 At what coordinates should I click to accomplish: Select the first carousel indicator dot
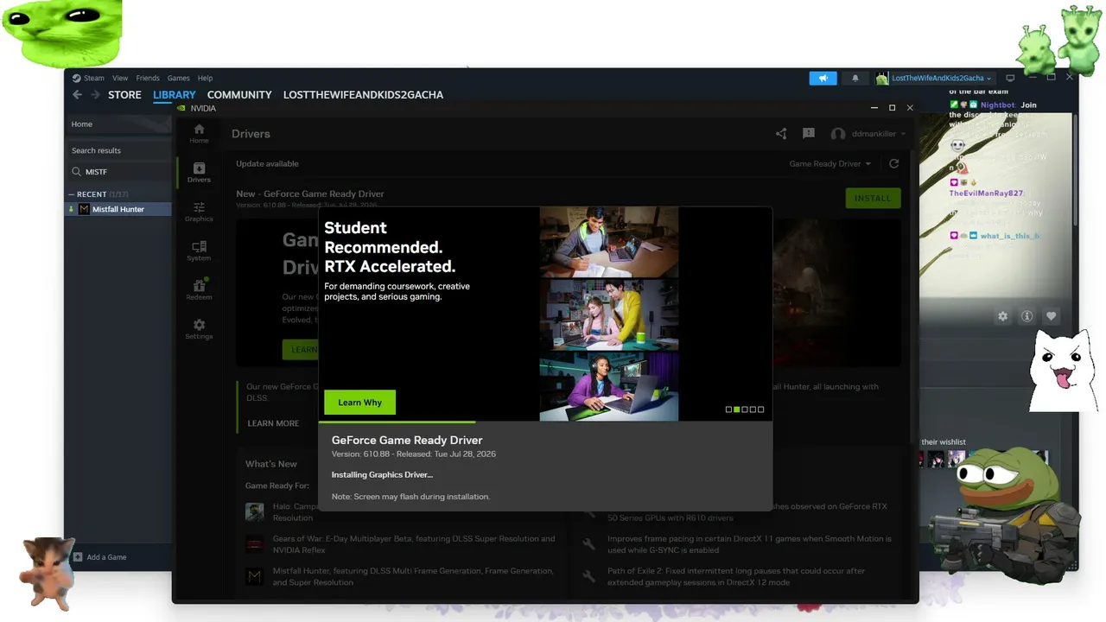728,409
